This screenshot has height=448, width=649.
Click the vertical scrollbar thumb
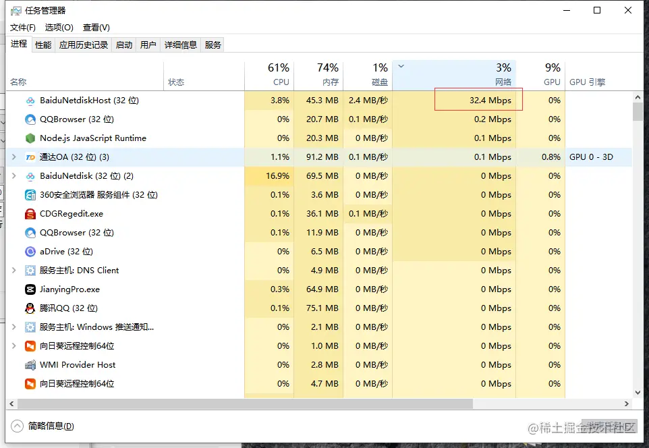point(638,111)
